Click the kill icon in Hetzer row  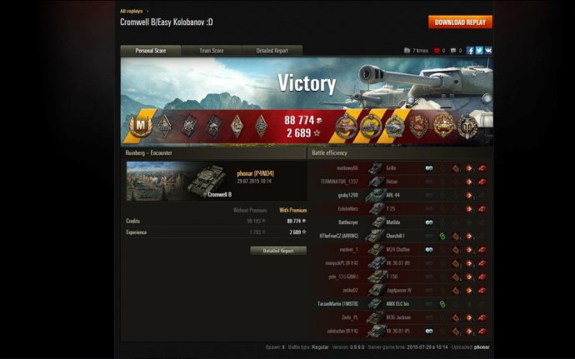tap(482, 182)
